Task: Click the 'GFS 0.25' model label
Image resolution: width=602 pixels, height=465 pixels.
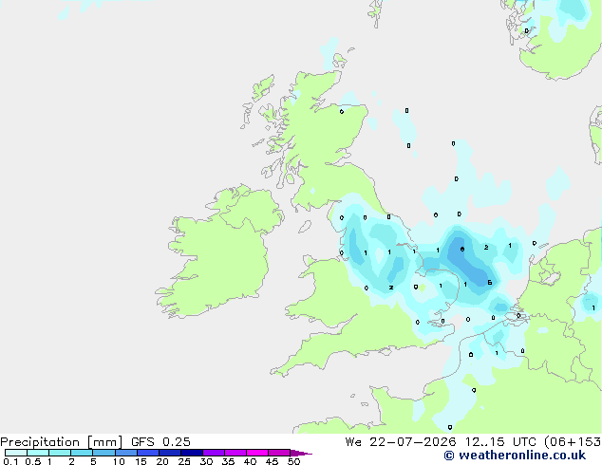Action: 160,442
